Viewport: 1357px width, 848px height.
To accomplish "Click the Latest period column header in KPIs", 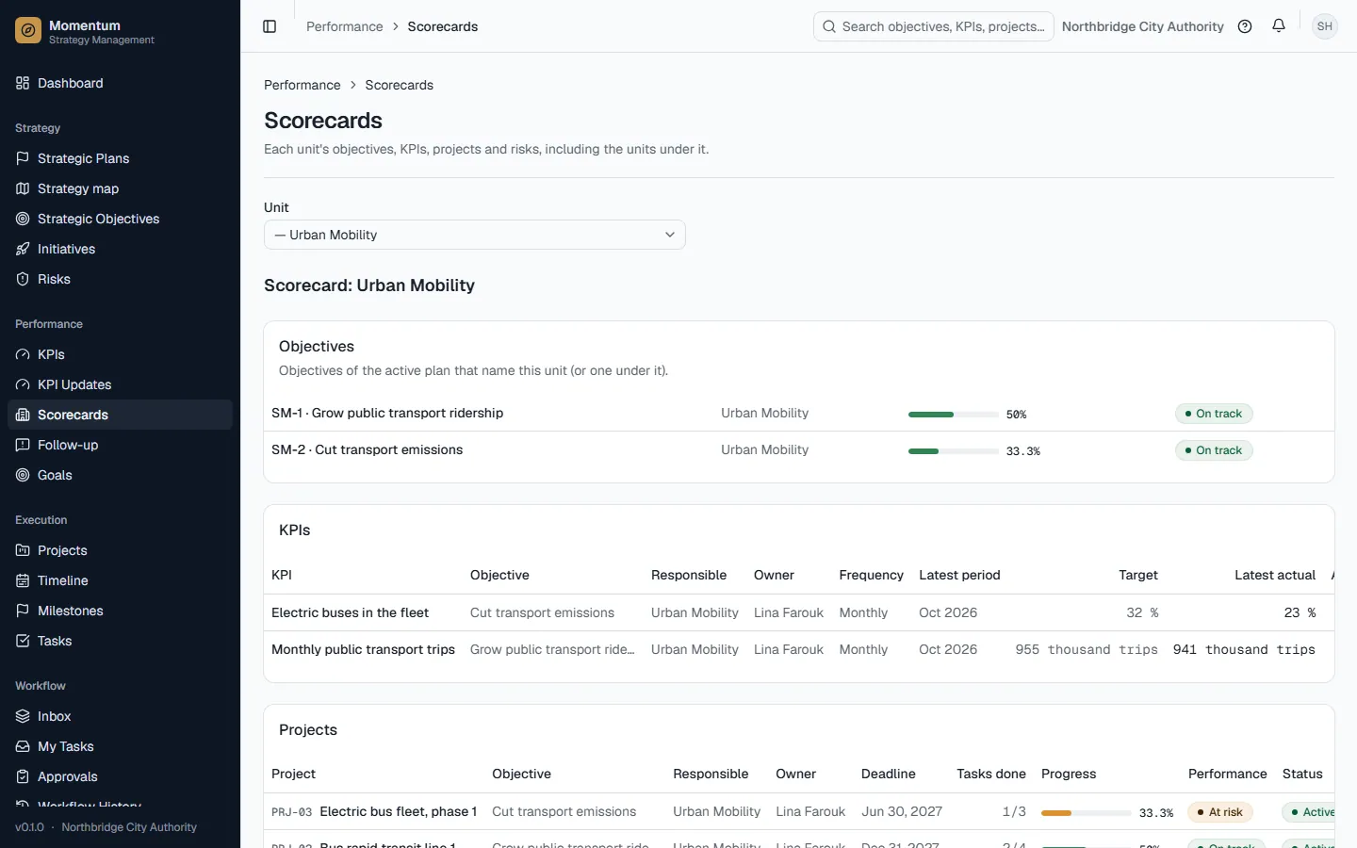I will (959, 575).
